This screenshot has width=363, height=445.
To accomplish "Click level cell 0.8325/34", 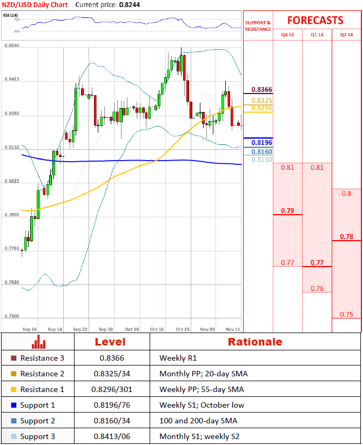I will pyautogui.click(x=112, y=374).
